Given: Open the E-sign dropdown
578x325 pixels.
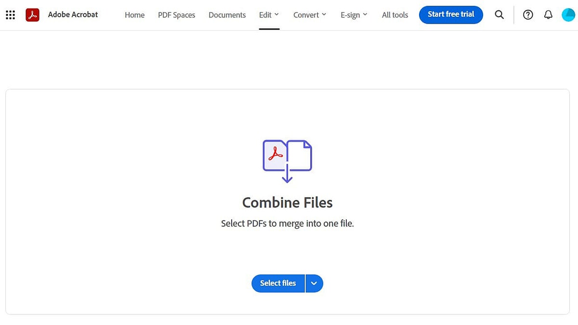Looking at the screenshot, I should 354,14.
